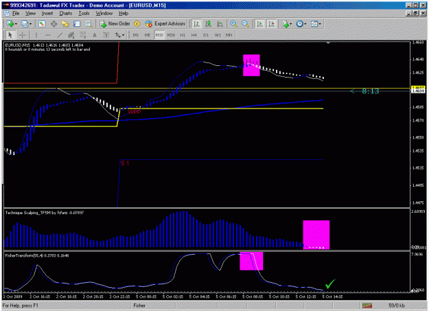Select the Equidistant Channel tool
Viewport: 429px width, 311px height.
[71, 35]
